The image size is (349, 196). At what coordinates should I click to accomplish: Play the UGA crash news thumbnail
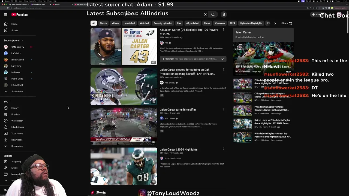[124, 126]
